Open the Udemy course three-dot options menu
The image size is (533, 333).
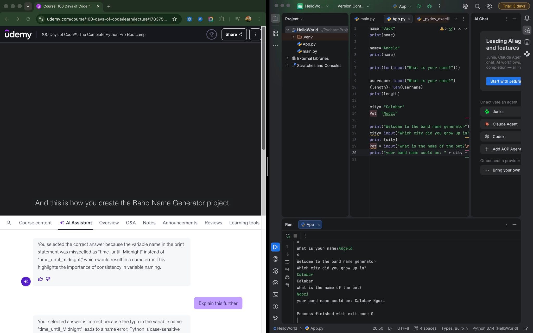[255, 34]
